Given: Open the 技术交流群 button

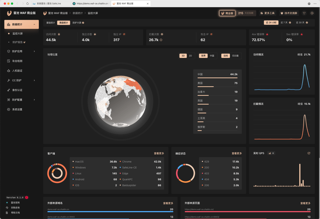Looking at the screenshot, I should [289, 13].
